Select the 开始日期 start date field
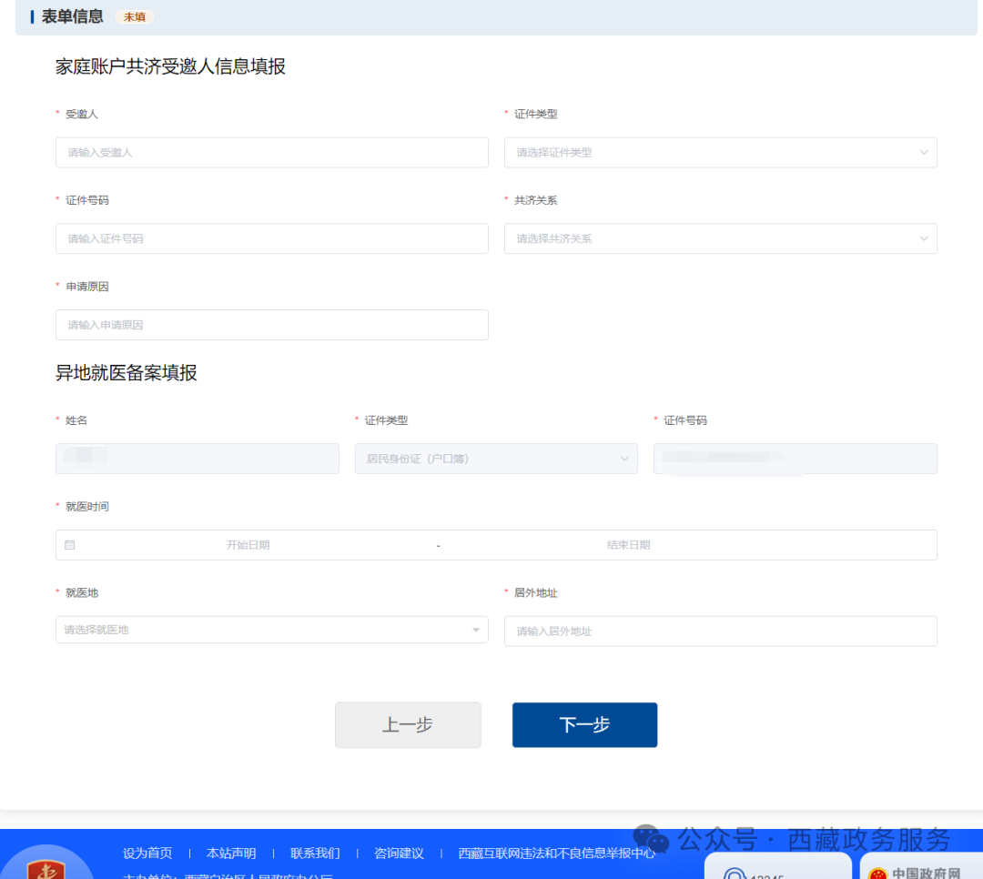This screenshot has width=983, height=879. tap(248, 545)
